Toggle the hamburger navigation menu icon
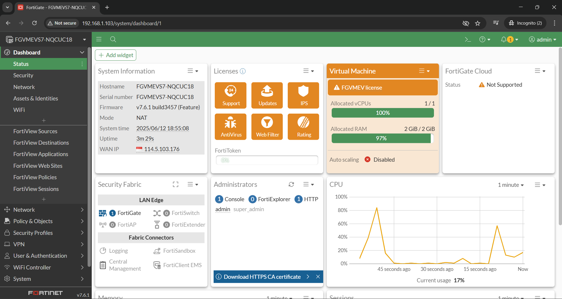This screenshot has width=562, height=299. click(99, 39)
